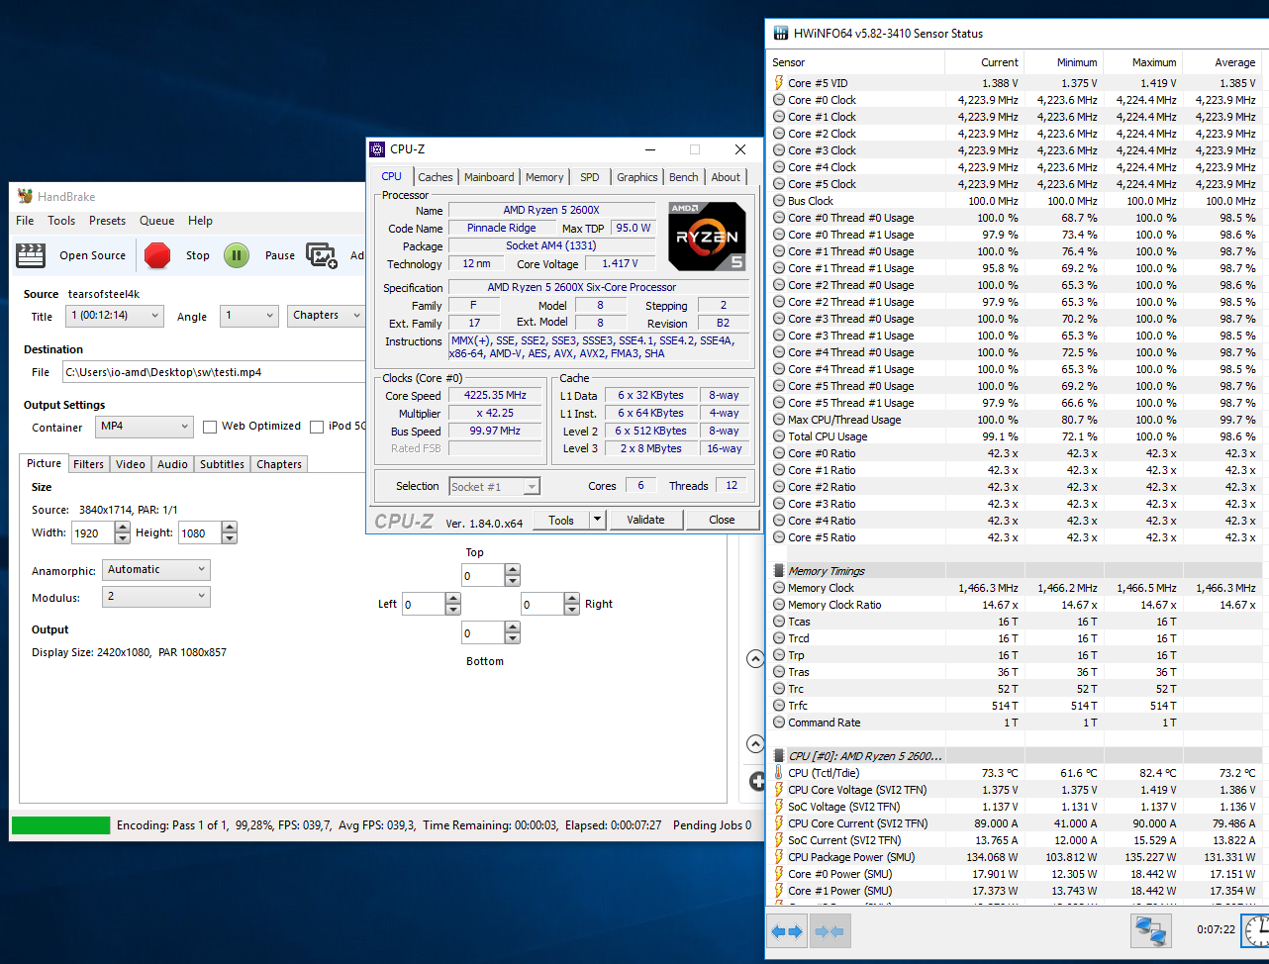The width and height of the screenshot is (1269, 964).
Task: Click lightning icon of CPU Package Power (SMU)
Action: pyautogui.click(x=779, y=857)
